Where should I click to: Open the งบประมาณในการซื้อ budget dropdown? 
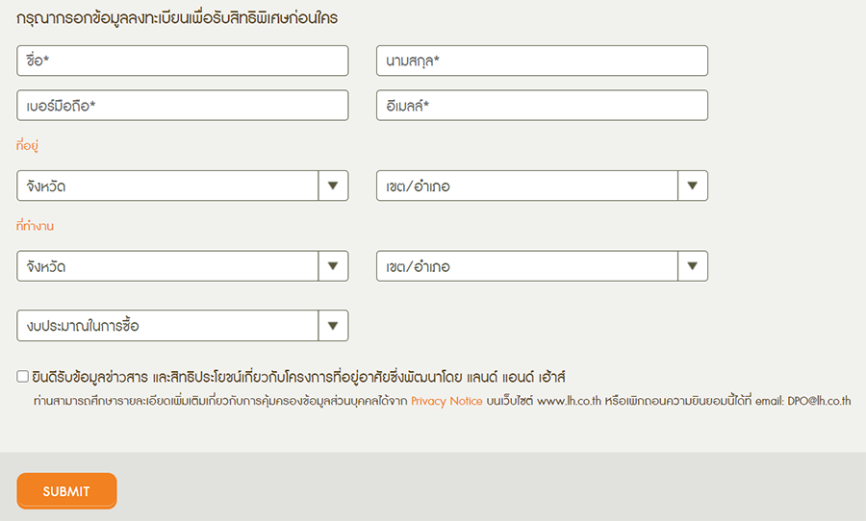[x=167, y=326]
